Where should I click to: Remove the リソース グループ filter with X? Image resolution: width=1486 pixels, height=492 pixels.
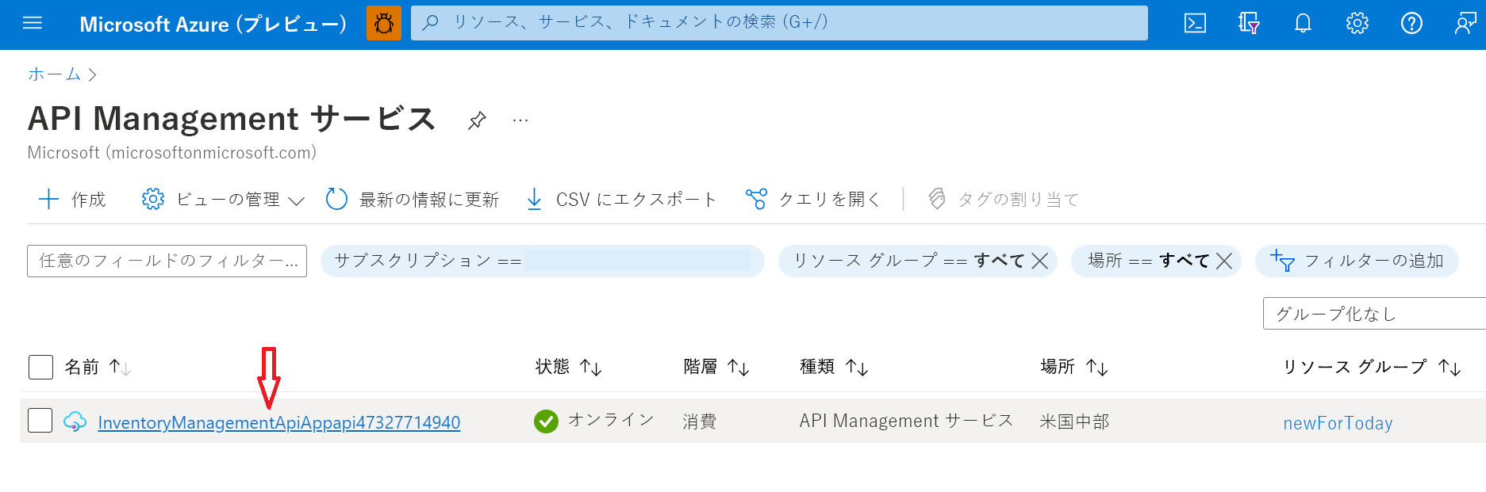click(x=1040, y=261)
